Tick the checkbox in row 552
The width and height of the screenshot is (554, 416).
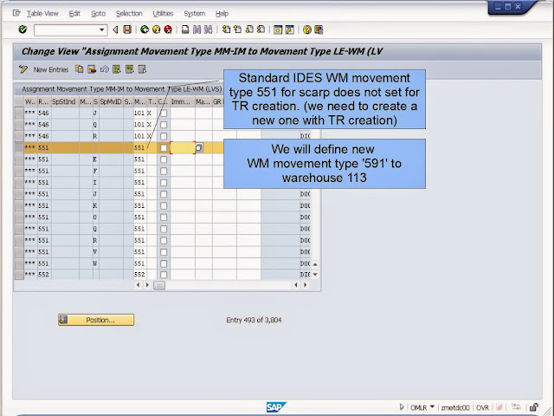164,275
